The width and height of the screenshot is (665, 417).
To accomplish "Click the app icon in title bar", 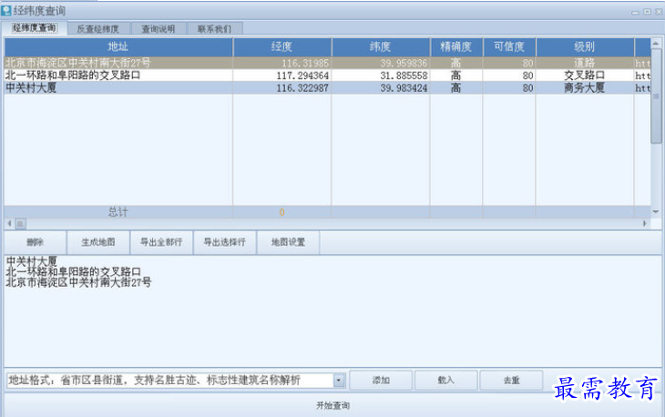I will (7, 10).
